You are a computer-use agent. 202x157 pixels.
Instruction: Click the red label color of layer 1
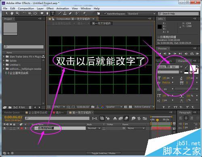(x=22, y=128)
